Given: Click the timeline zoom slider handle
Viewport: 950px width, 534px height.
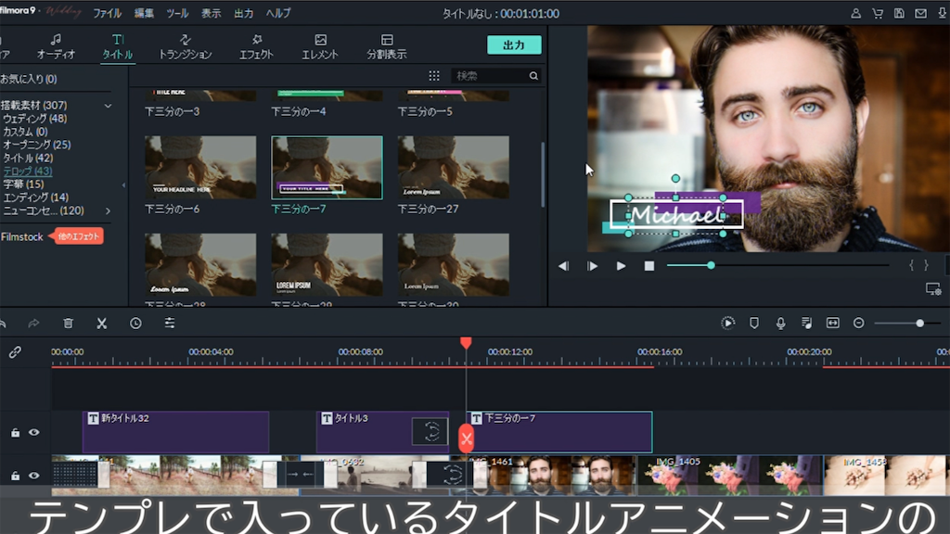Looking at the screenshot, I should [919, 323].
